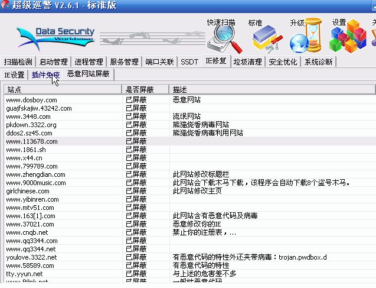Select the www.dosboy.com row

(x=31, y=100)
